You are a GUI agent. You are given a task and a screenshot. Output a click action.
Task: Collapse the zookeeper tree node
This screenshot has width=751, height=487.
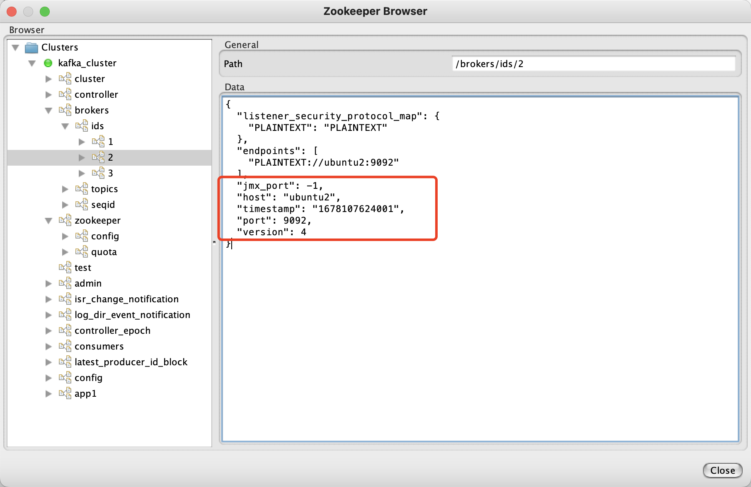[48, 221]
